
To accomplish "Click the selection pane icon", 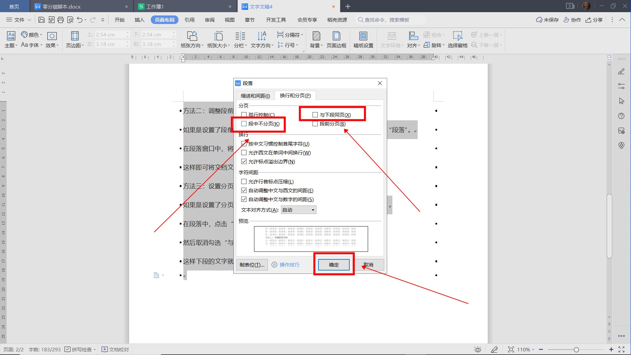I will tap(457, 36).
